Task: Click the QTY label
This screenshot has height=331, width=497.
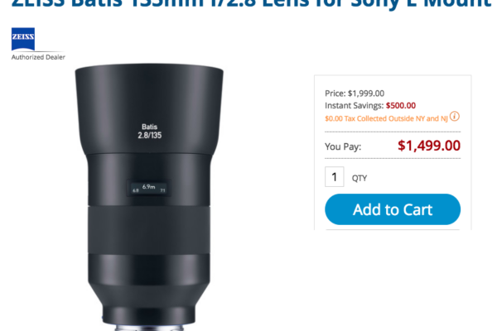Action: click(x=359, y=178)
